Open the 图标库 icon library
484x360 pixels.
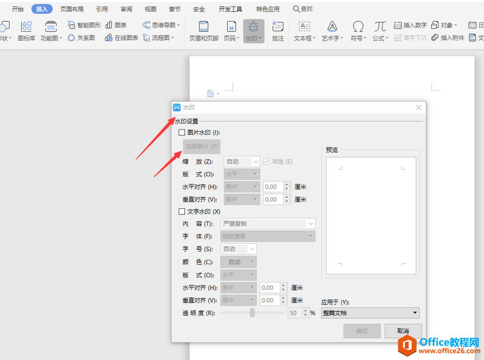point(26,31)
